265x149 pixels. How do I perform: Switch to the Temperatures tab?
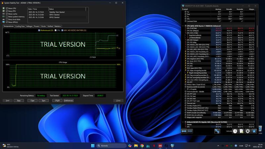click(x=9, y=26)
